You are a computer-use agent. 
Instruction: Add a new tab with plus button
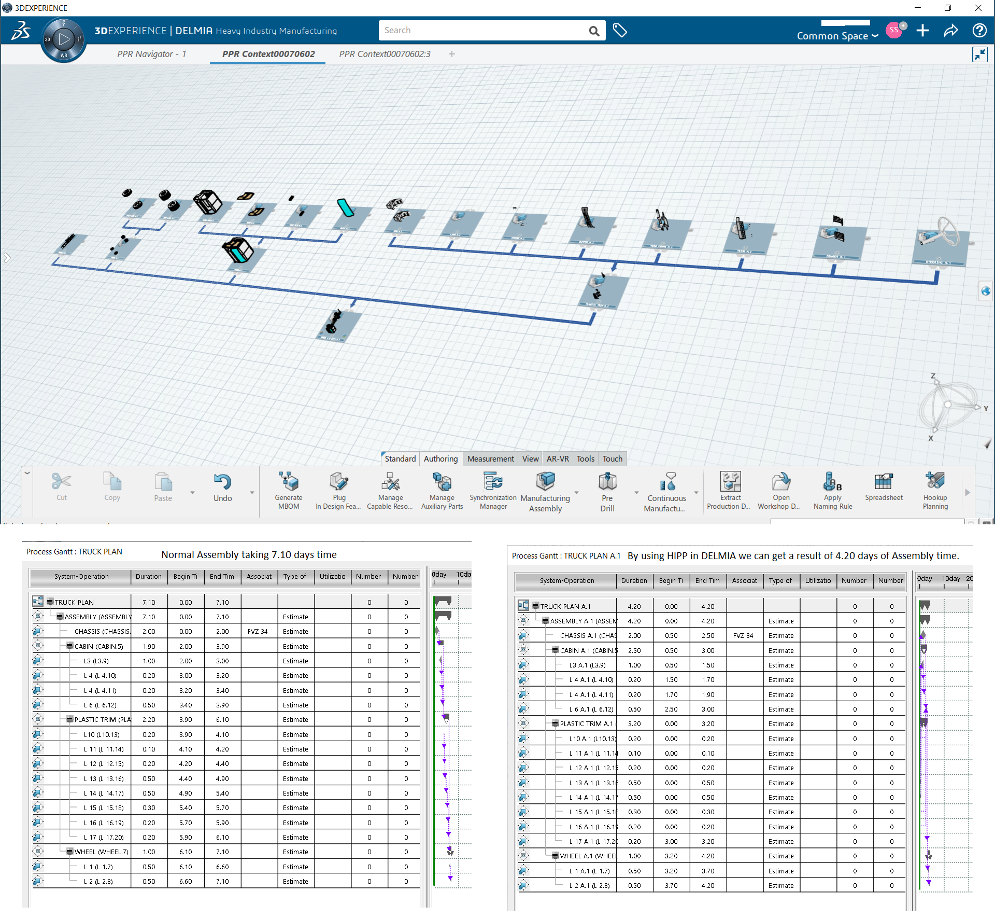click(x=452, y=54)
